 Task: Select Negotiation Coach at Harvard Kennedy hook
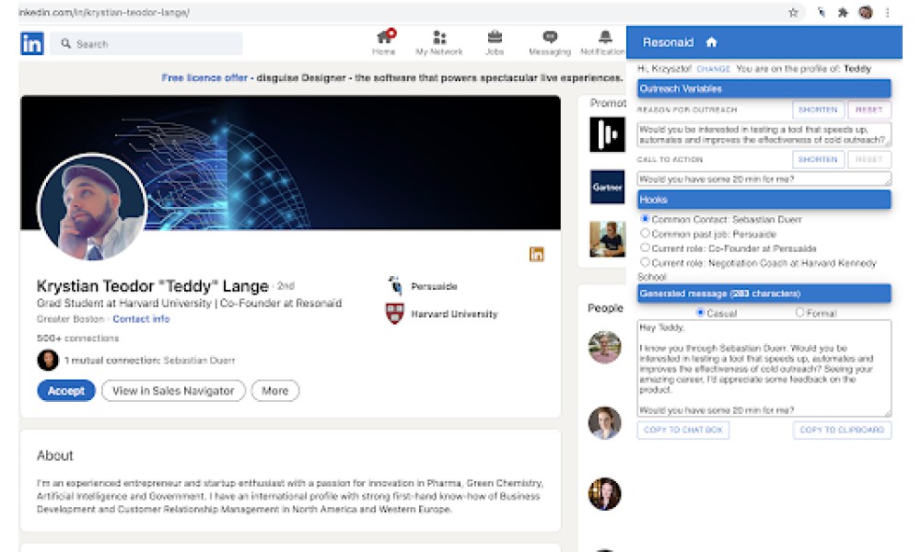click(645, 262)
